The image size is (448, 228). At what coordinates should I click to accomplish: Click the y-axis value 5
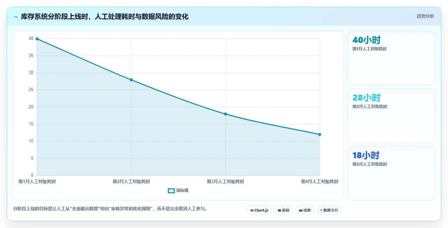coord(32,158)
